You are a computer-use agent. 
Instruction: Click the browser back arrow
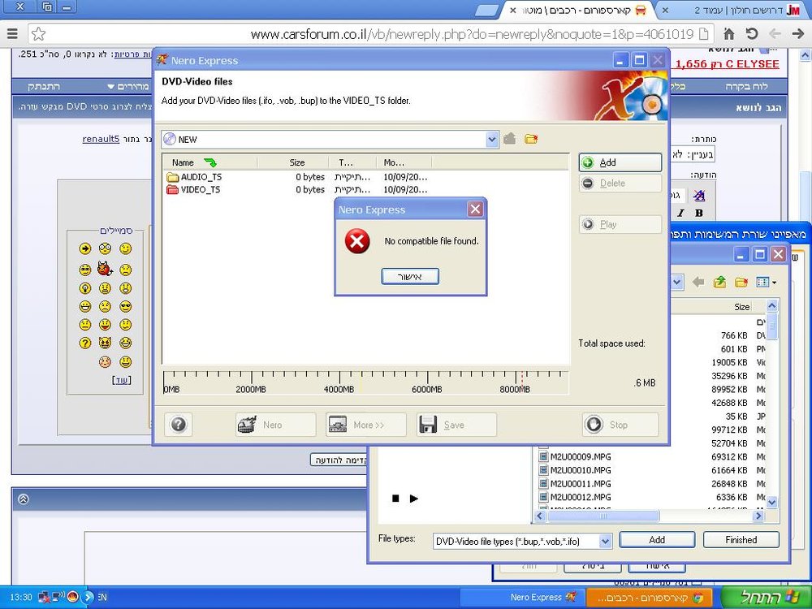tap(775, 34)
